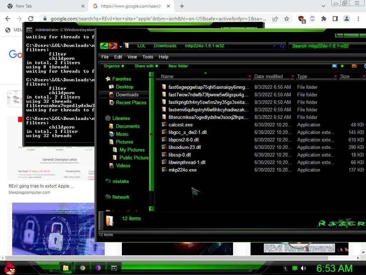Close the New Tab tab

[x=83, y=6]
